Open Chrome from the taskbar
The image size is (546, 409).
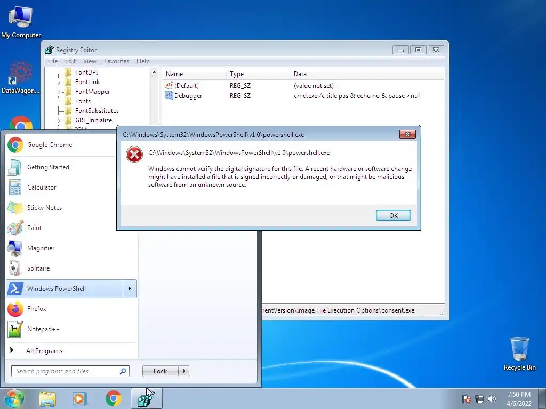point(113,398)
